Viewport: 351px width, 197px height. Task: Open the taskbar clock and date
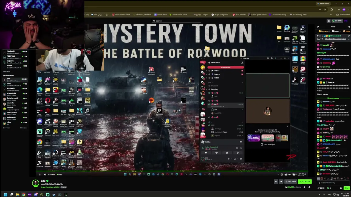tap(345, 195)
